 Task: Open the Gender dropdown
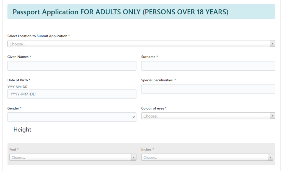pos(72,117)
